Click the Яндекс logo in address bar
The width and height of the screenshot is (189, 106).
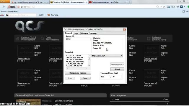[12, 7]
